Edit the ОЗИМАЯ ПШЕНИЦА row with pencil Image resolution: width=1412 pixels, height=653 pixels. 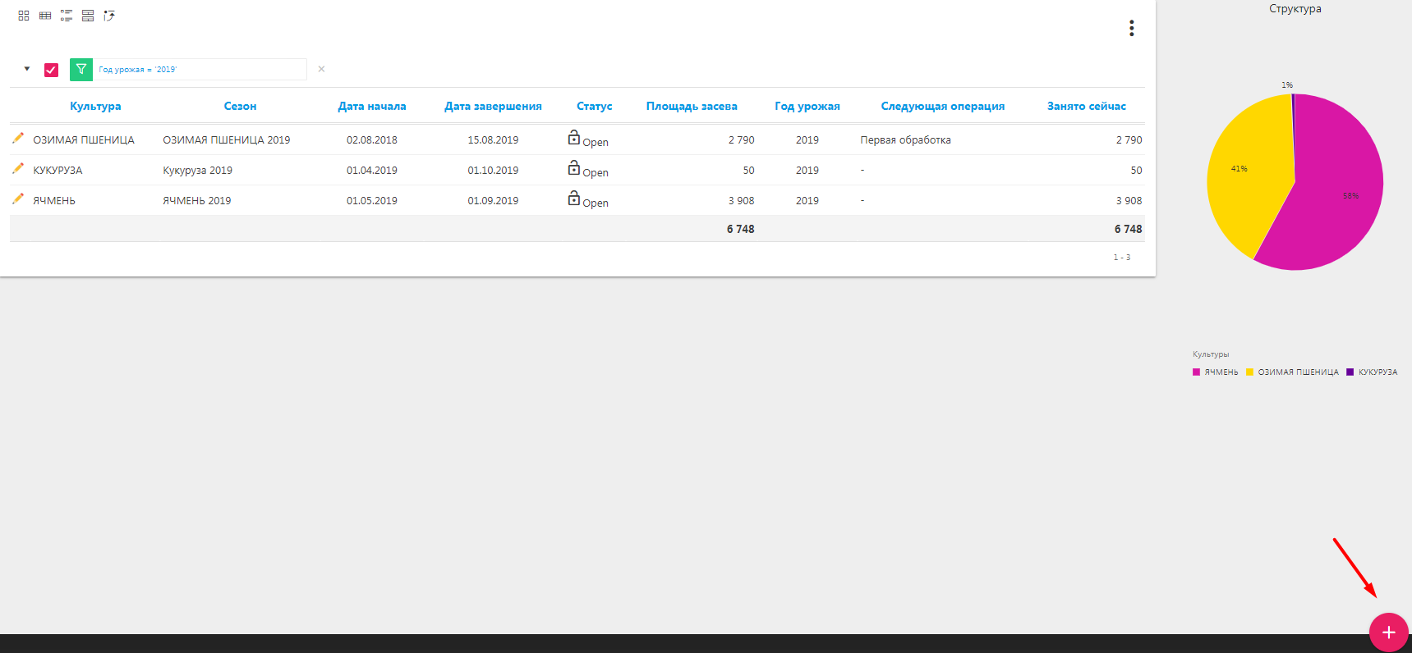point(18,139)
